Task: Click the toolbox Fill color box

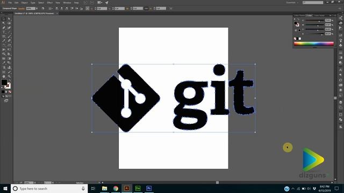Action: pyautogui.click(x=4, y=83)
